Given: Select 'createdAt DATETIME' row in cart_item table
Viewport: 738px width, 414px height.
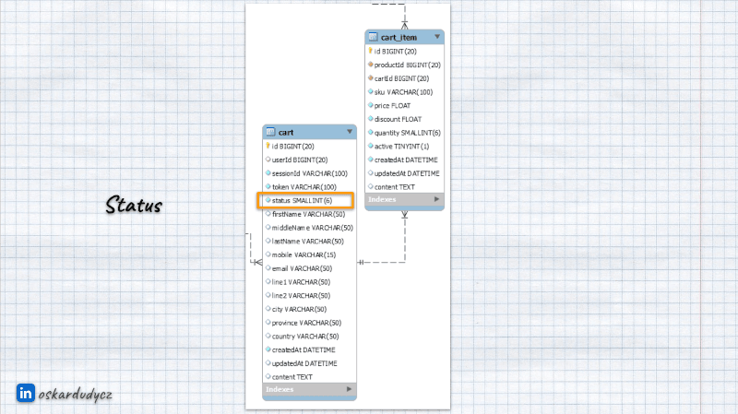Looking at the screenshot, I should (x=404, y=160).
